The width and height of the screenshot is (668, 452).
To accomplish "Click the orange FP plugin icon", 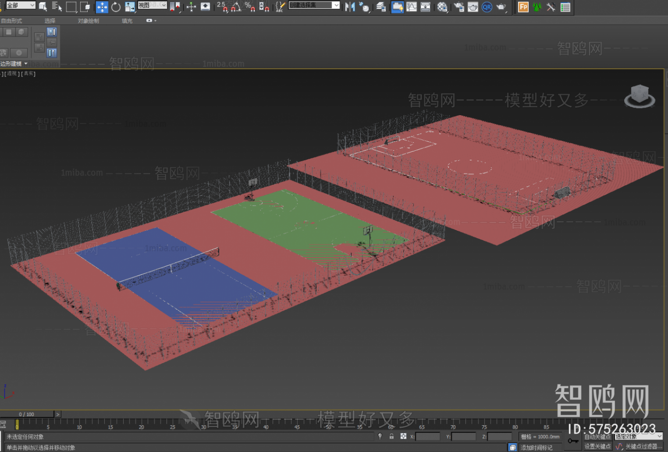I will click(523, 7).
